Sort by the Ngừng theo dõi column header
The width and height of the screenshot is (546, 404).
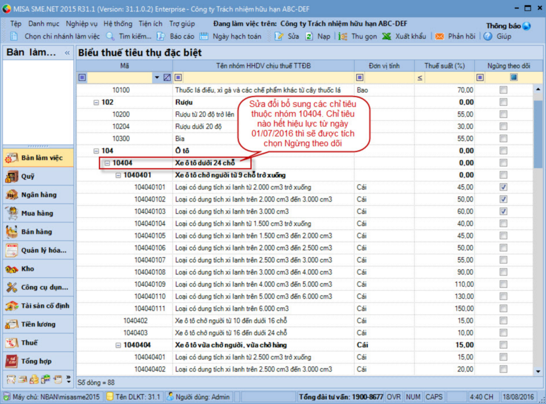click(509, 66)
